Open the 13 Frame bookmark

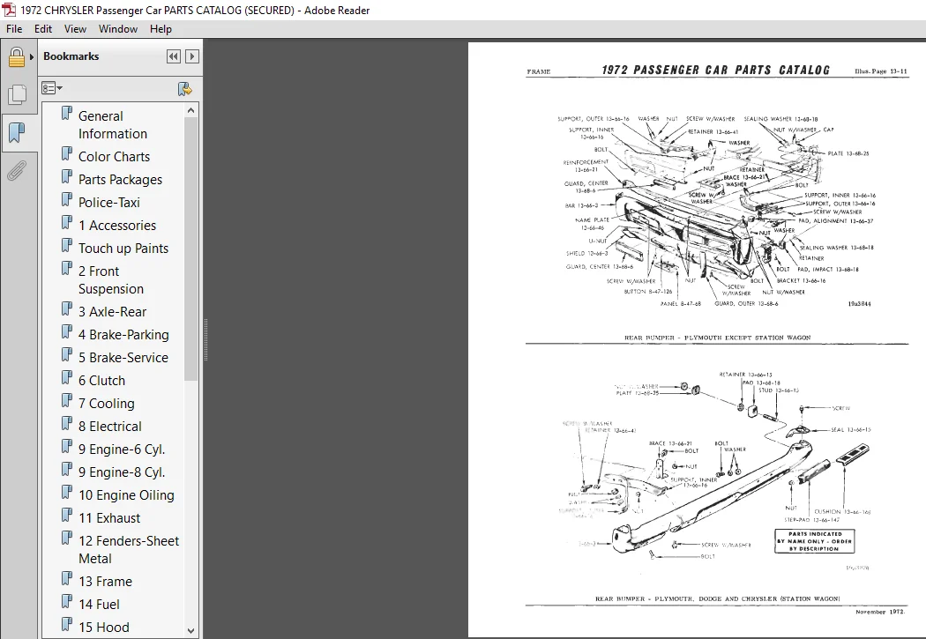click(105, 582)
